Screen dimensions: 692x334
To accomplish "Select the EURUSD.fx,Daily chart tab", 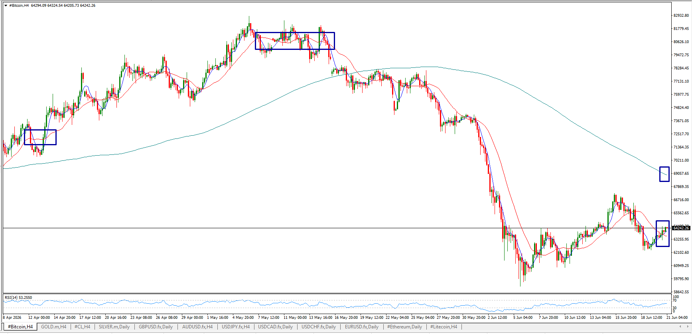I will (x=362, y=327).
